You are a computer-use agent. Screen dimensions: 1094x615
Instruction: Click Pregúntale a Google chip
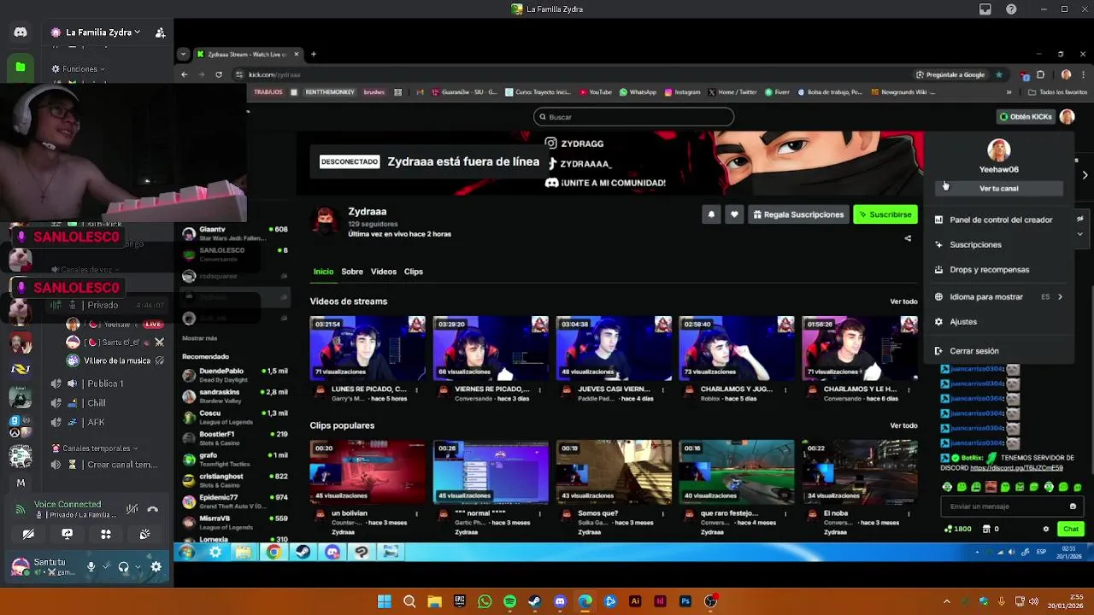(x=950, y=74)
